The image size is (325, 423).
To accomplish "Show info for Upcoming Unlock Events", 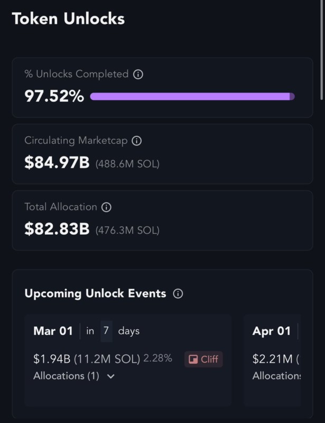I will click(x=178, y=294).
